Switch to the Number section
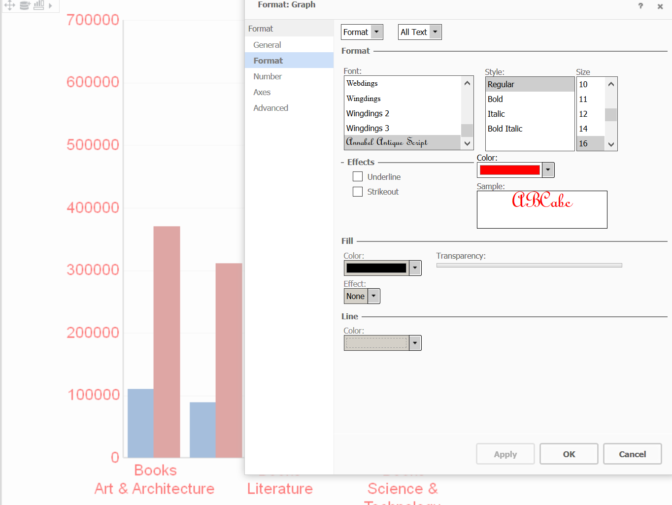 [x=268, y=76]
